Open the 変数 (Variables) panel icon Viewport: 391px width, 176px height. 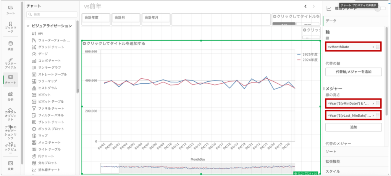click(10, 165)
